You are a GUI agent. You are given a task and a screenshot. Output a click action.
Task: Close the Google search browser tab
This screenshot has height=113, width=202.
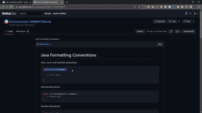point(31,2)
